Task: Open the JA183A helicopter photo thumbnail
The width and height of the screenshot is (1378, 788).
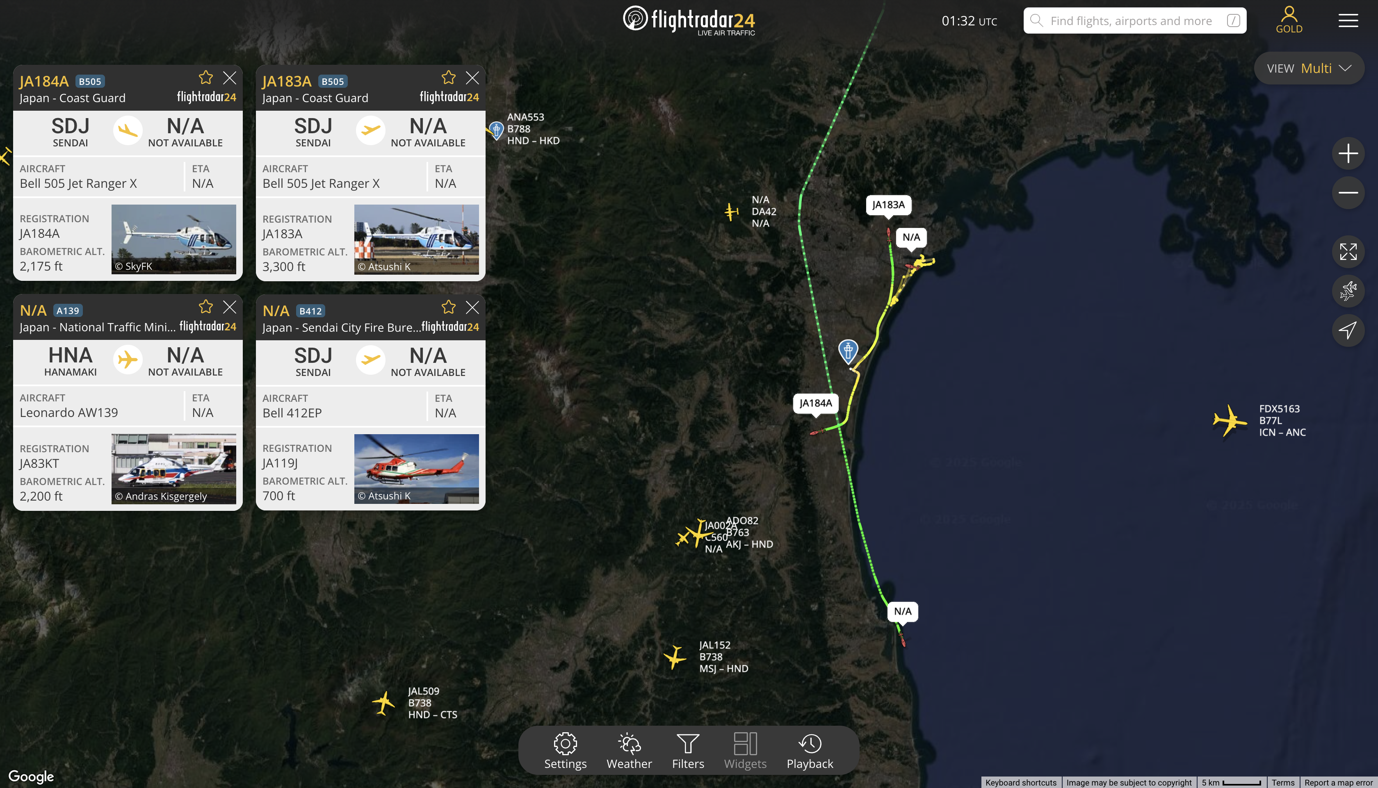Action: 416,239
